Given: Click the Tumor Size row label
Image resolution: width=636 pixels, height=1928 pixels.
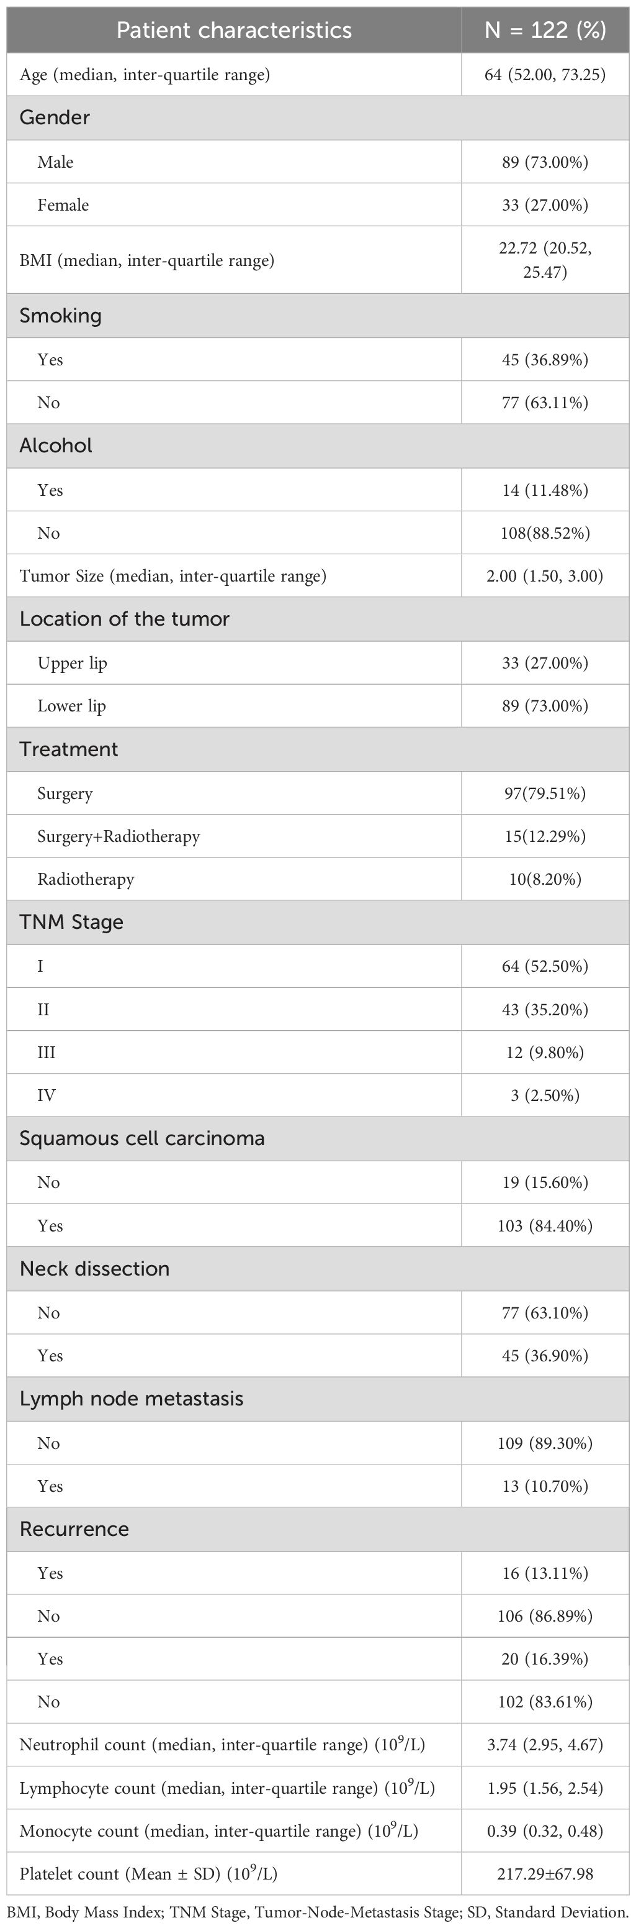Looking at the screenshot, I should pyautogui.click(x=172, y=575).
